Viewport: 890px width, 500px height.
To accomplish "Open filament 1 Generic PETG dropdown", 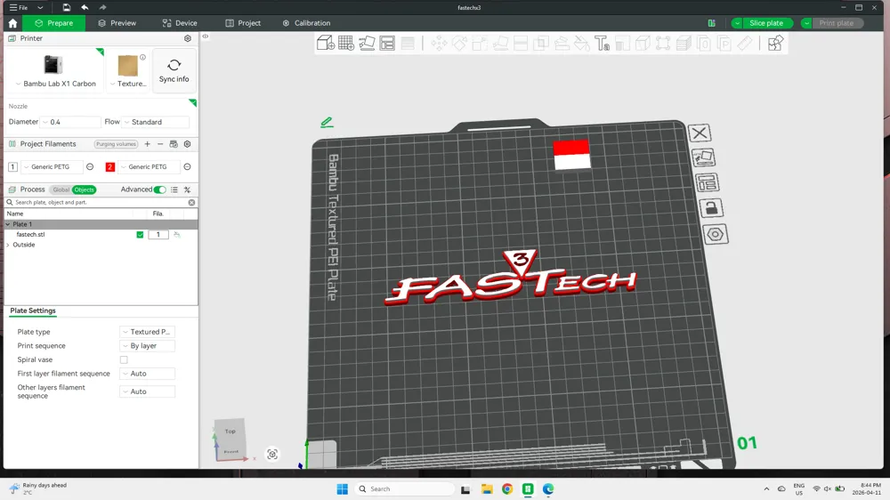I will coord(52,167).
